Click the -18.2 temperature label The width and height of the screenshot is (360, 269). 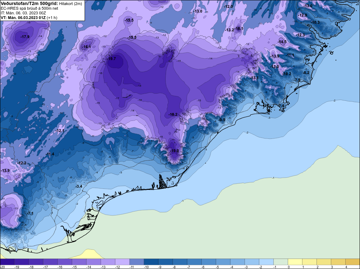(173, 114)
